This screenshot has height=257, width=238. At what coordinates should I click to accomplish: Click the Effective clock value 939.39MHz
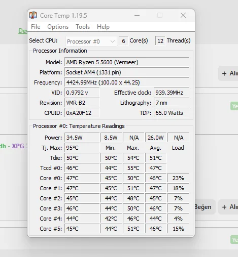tap(171, 93)
